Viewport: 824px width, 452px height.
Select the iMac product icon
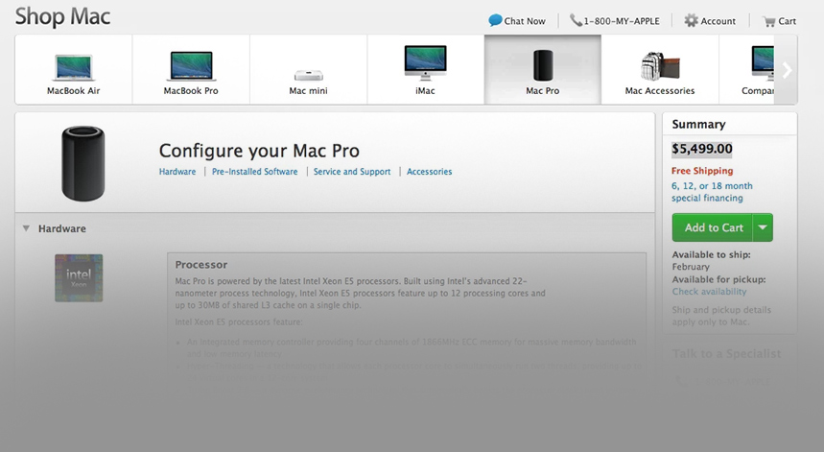click(x=425, y=62)
